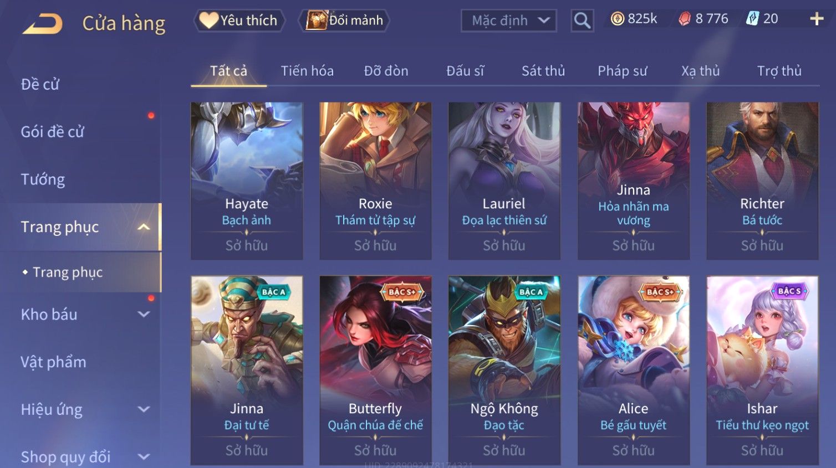Tap the blue voucher balance 20
The image size is (836, 468).
pos(762,19)
